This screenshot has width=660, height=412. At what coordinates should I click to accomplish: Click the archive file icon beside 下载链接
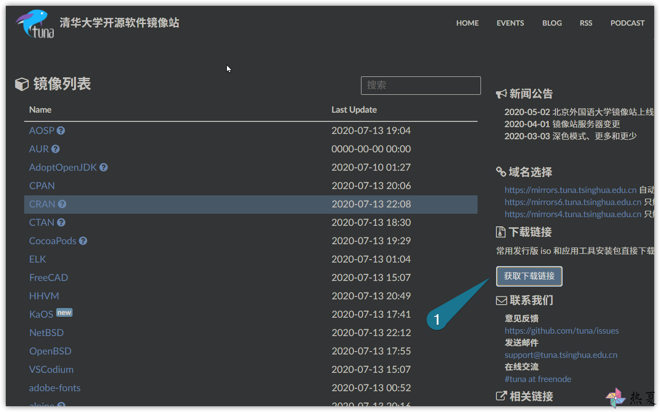coord(501,232)
